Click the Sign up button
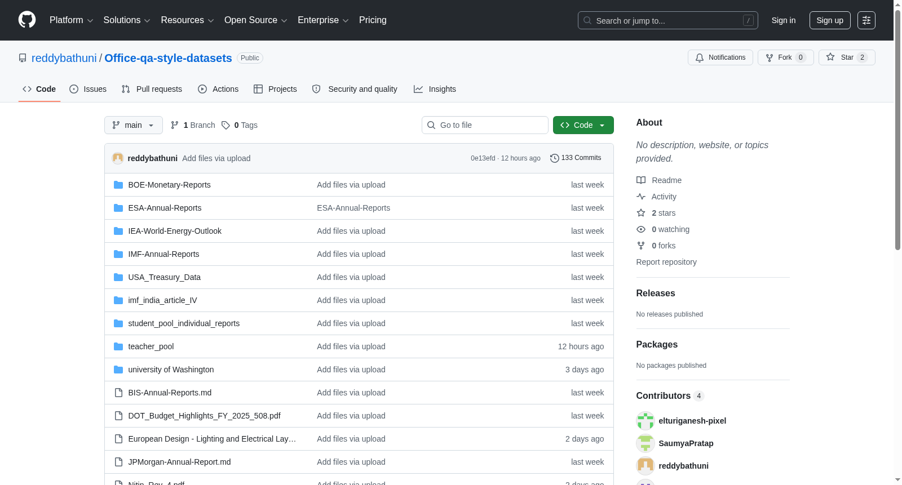This screenshot has width=902, height=485. pos(830,20)
